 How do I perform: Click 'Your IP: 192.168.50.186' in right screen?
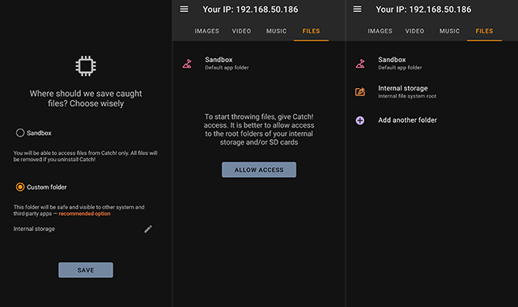[423, 9]
